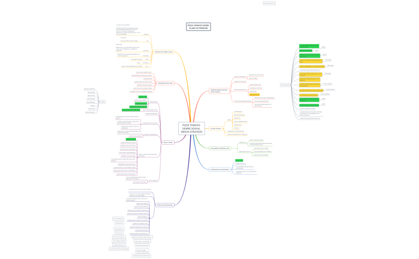The width and height of the screenshot is (419, 259).
Task: Select the REELS VİDEO branch node
Action: point(168,142)
